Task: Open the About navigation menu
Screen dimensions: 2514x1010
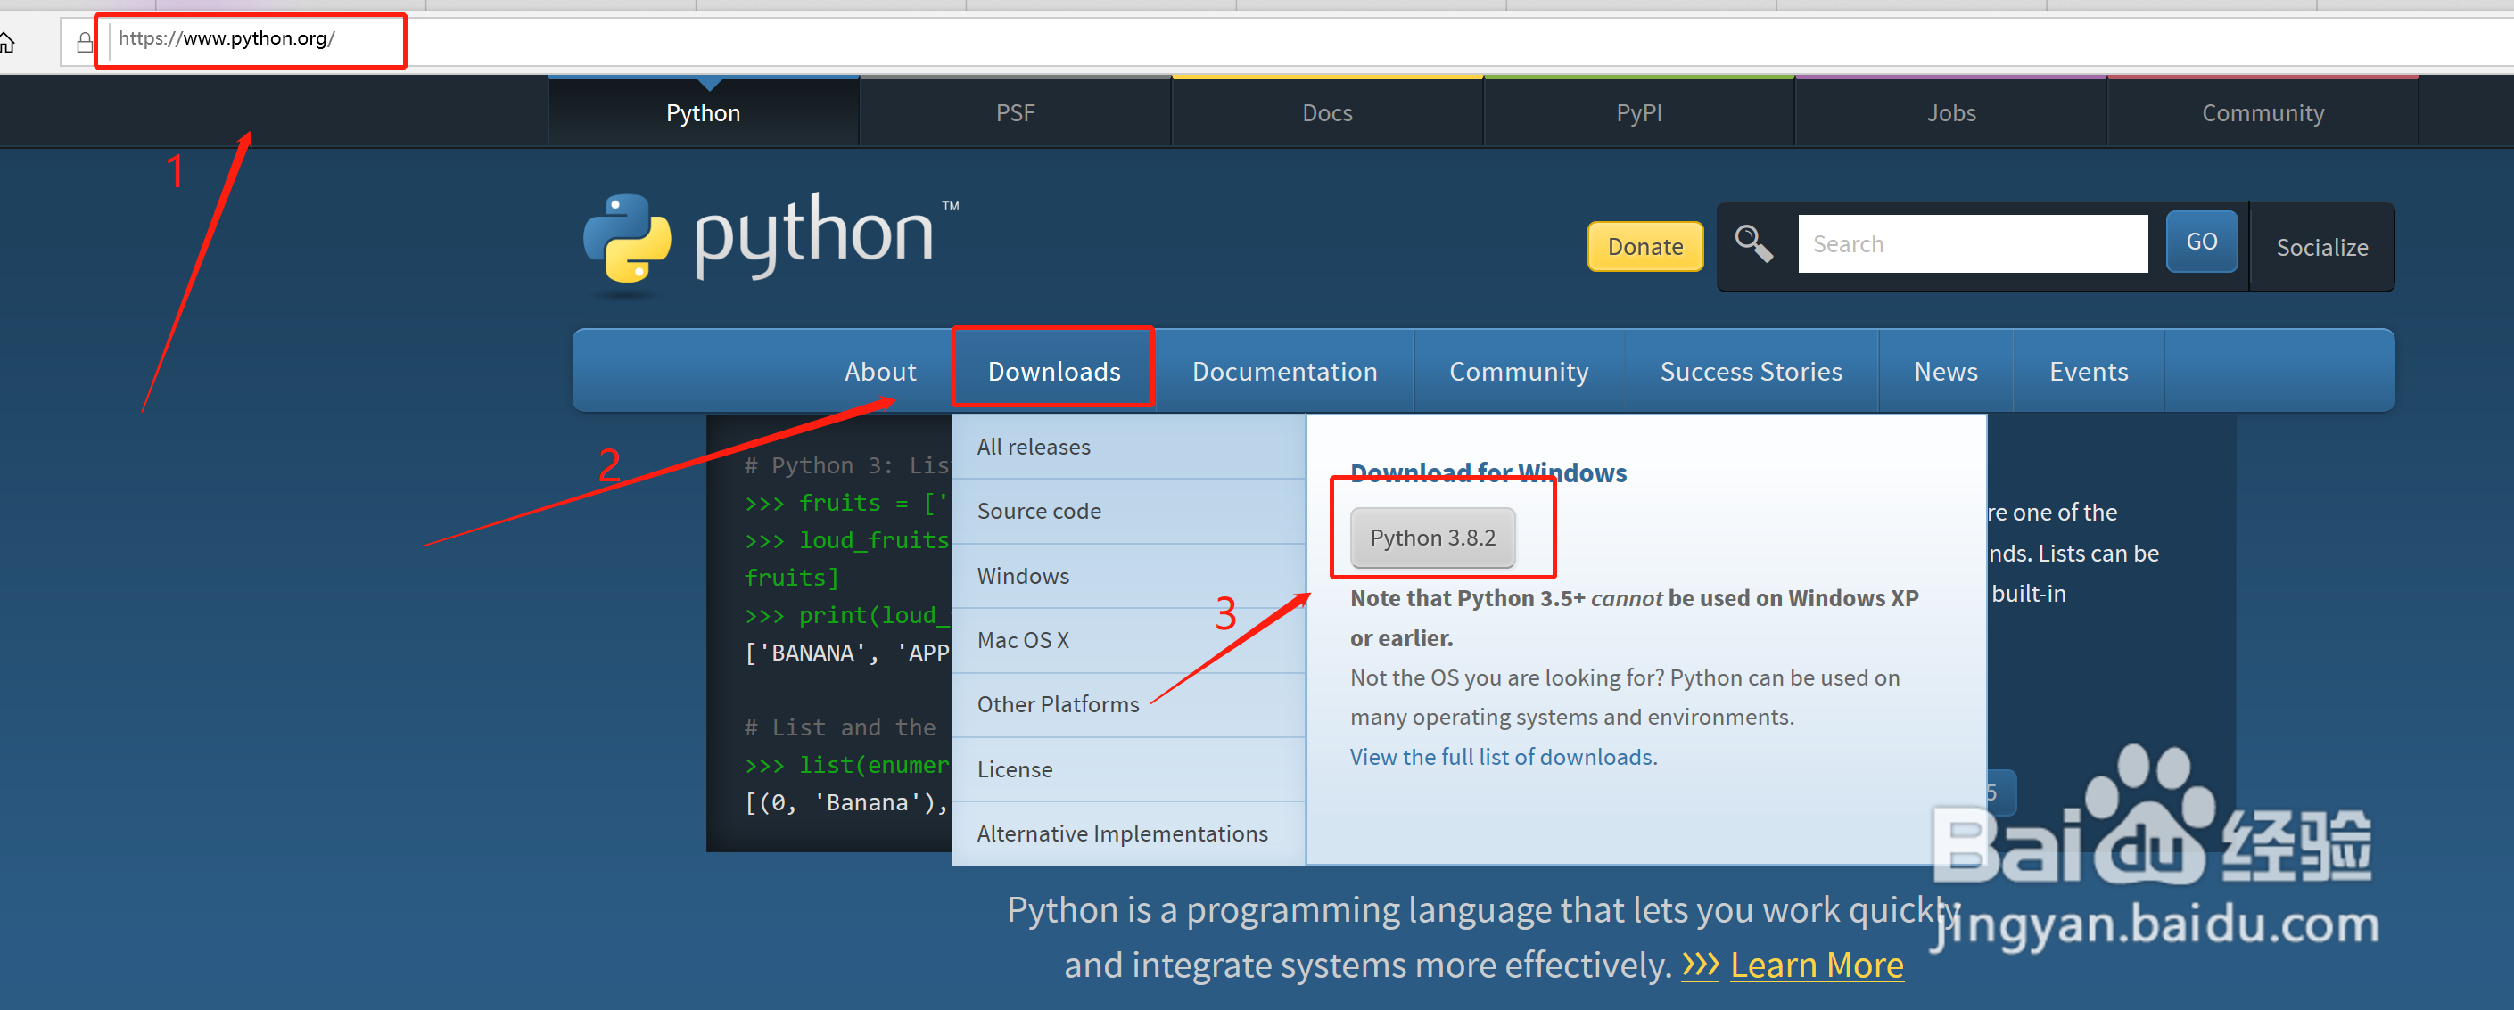Action: point(879,371)
